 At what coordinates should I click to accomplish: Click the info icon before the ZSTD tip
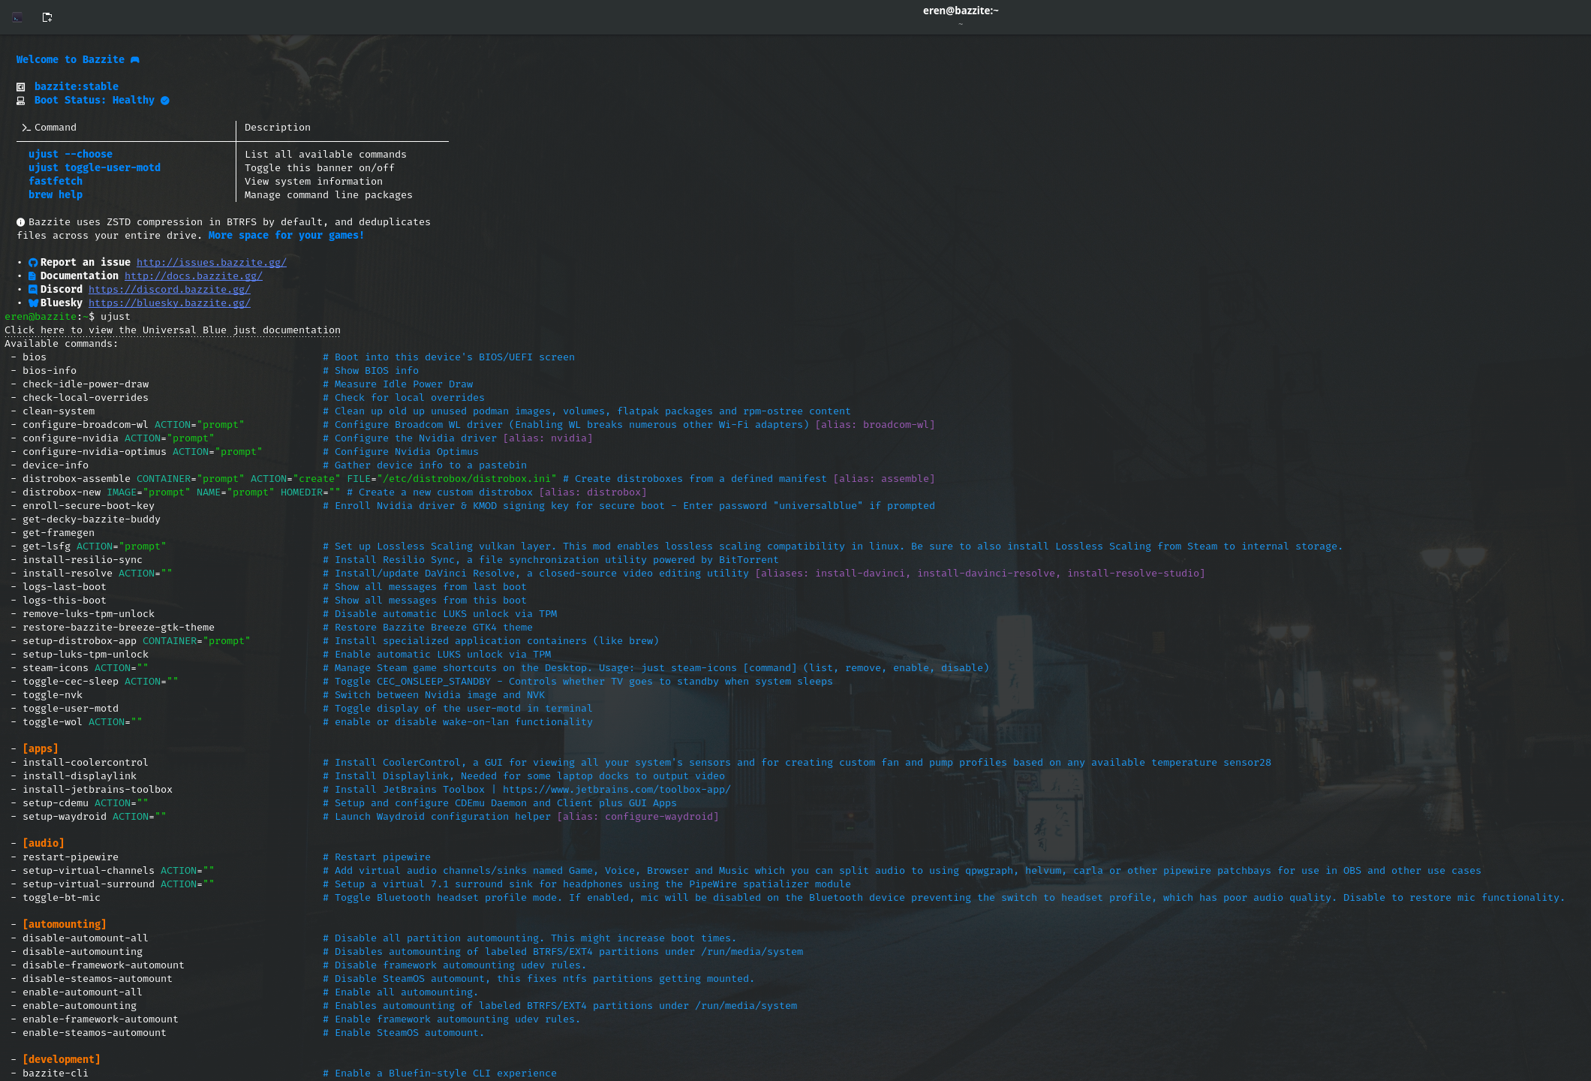point(21,222)
